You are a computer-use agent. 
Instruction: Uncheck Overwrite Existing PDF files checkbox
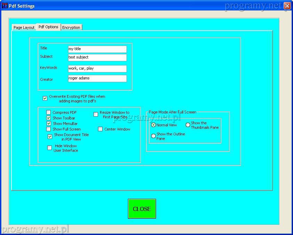pyautogui.click(x=45, y=99)
